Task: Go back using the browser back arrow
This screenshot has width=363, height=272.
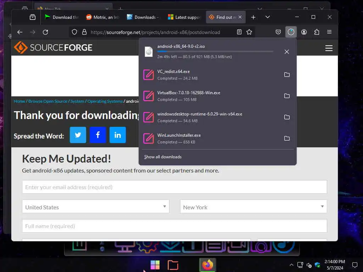Action: click(x=20, y=32)
